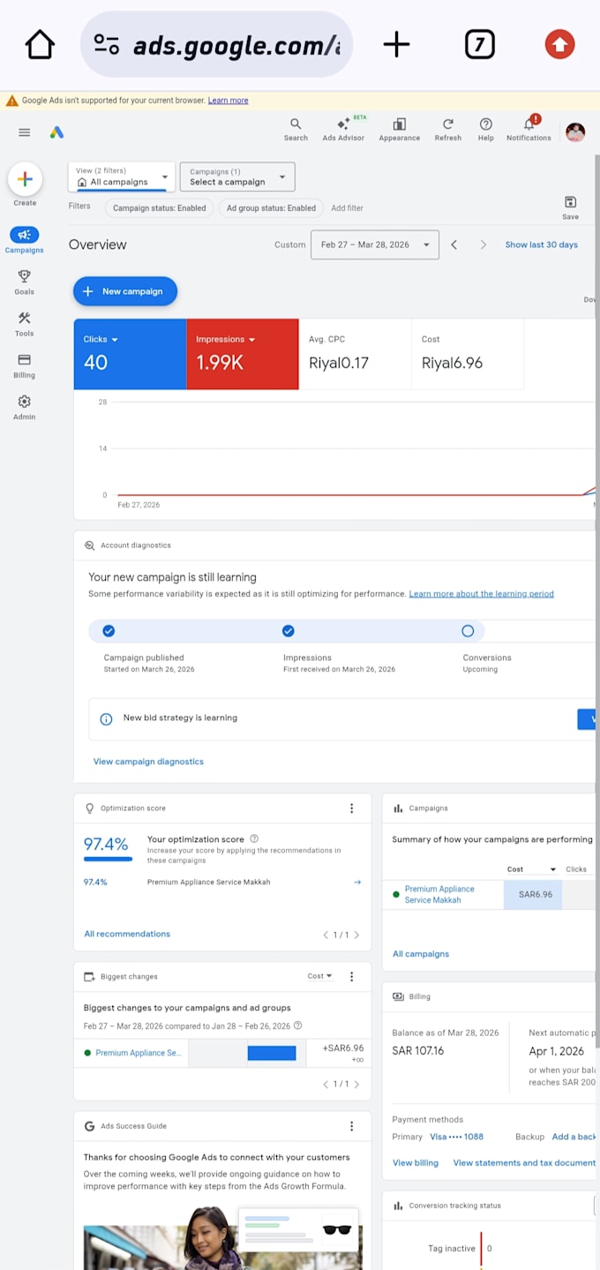Select the Cost metric card

click(x=468, y=354)
